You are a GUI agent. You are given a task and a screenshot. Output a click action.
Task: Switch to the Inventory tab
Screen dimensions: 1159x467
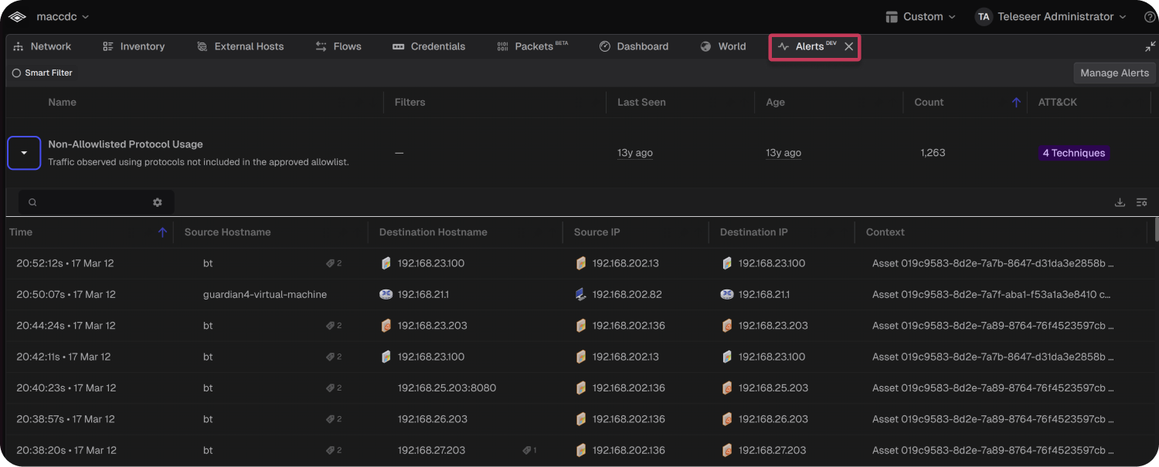(134, 46)
